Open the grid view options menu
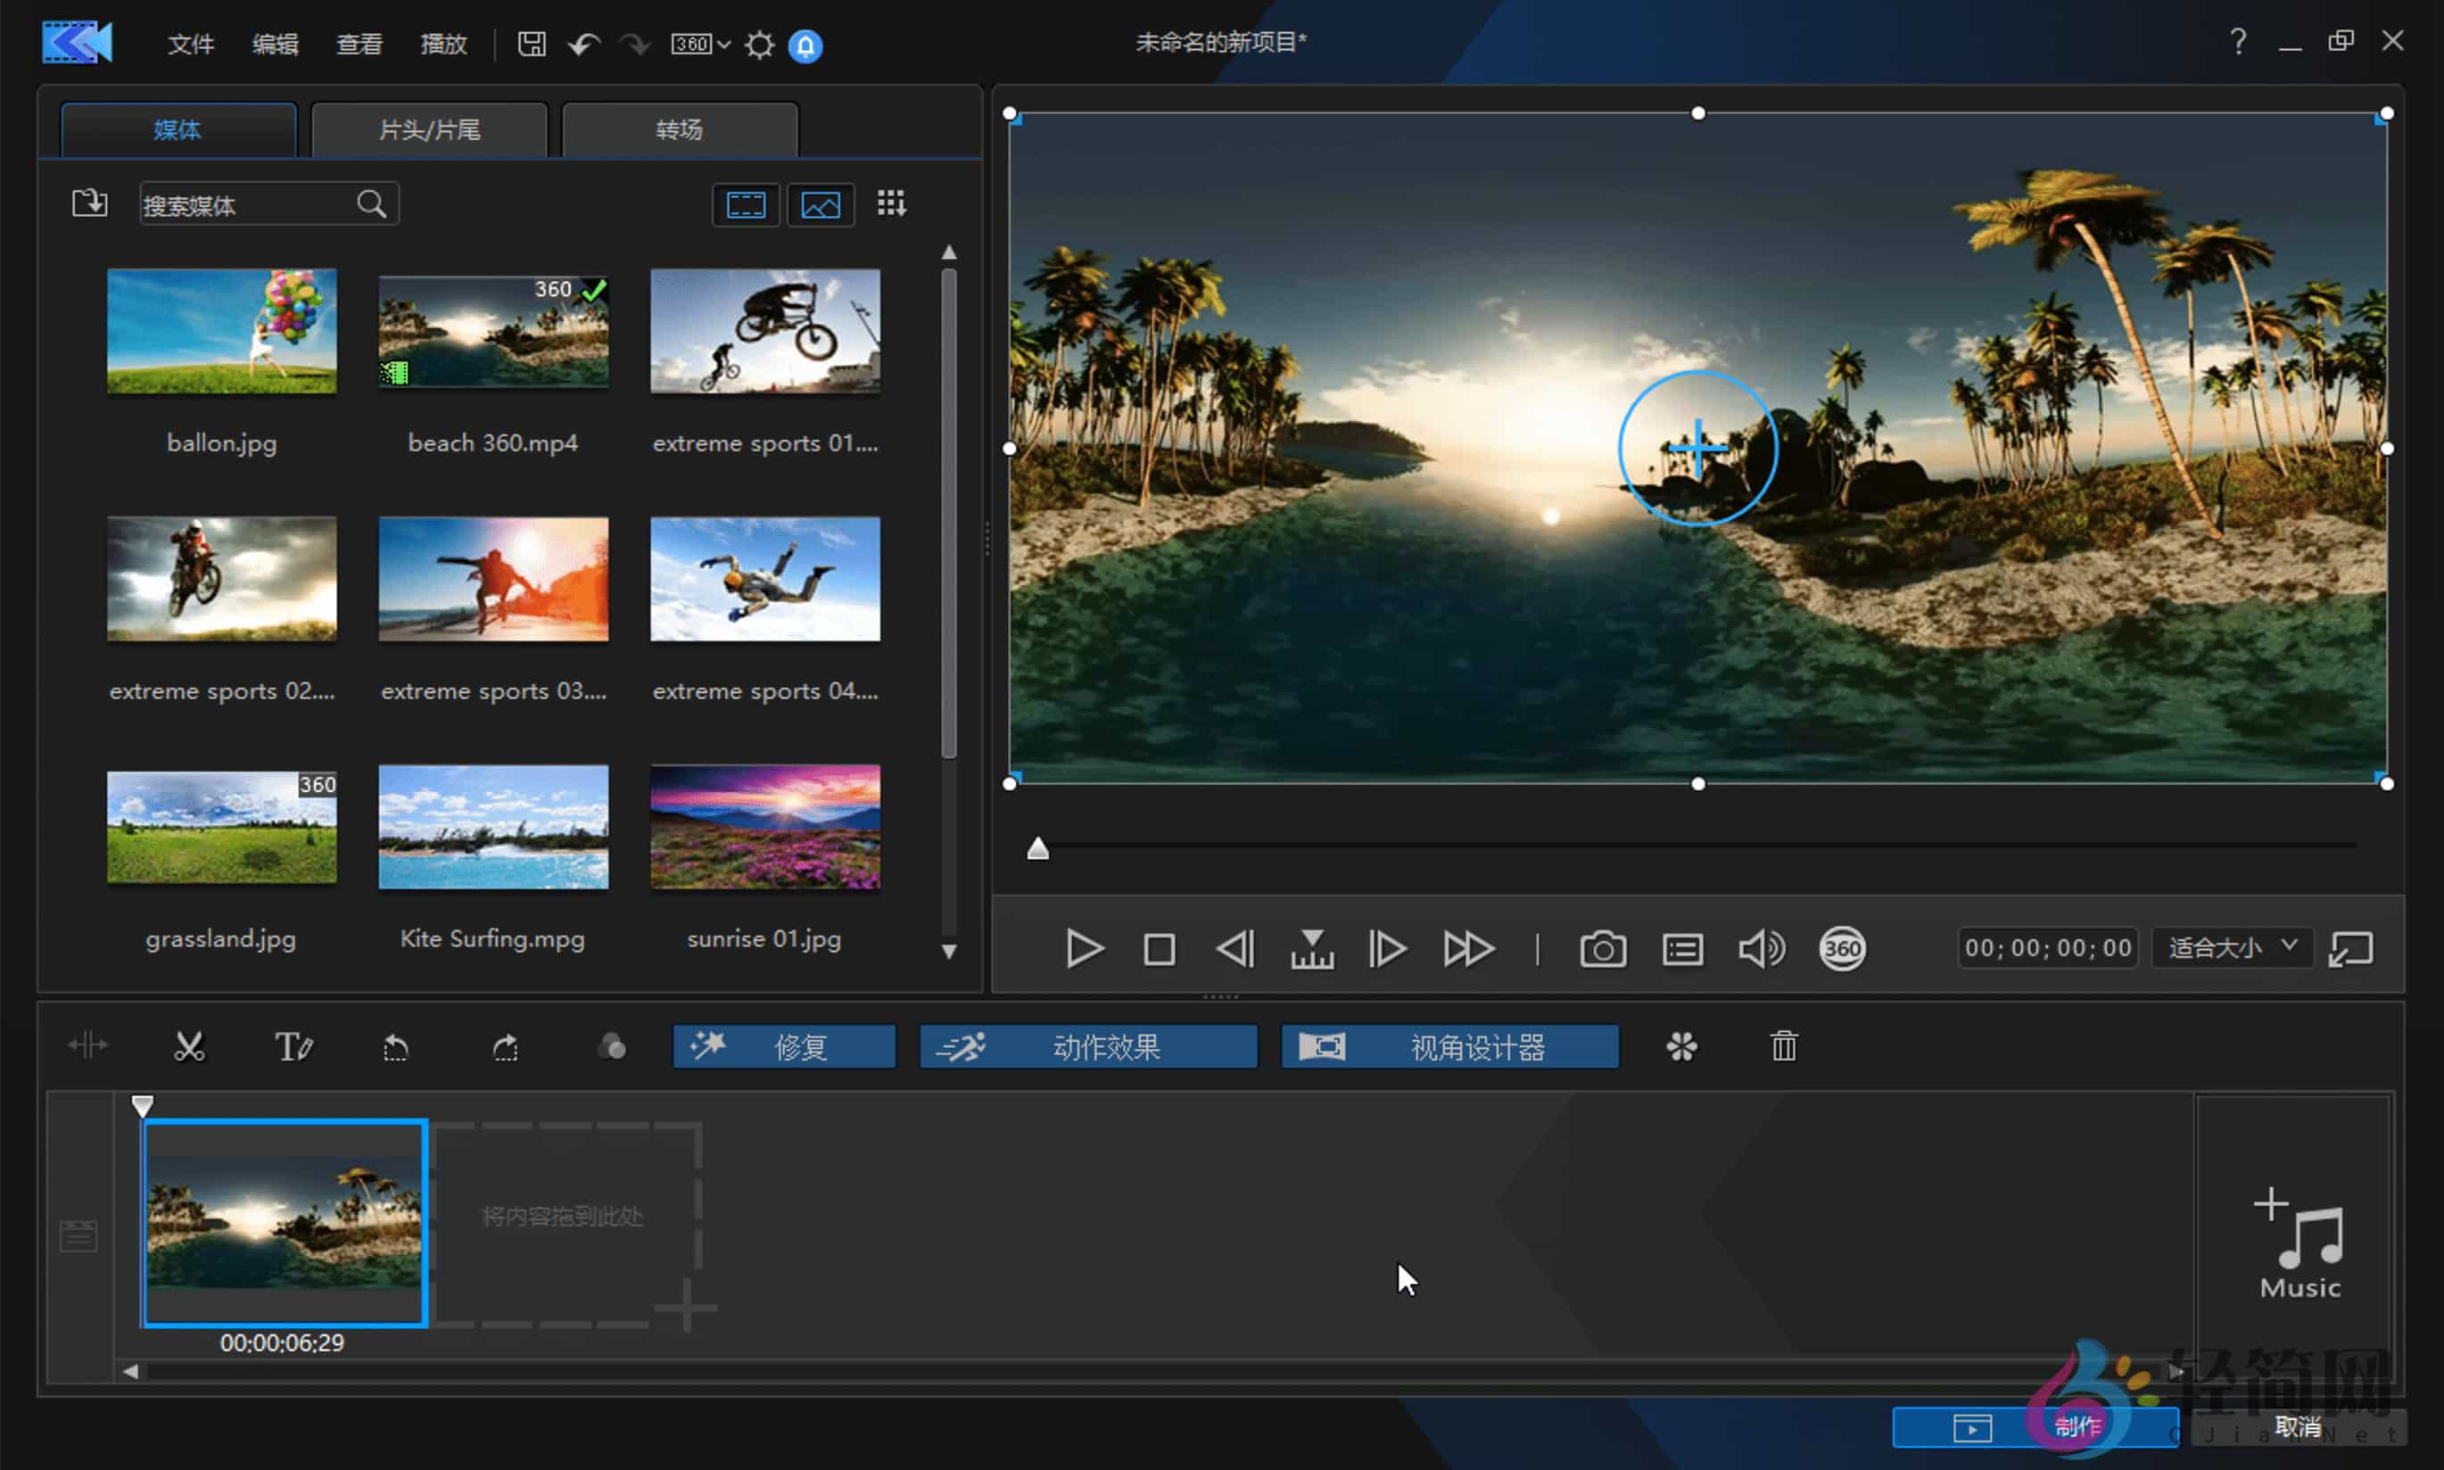This screenshot has height=1470, width=2444. click(x=891, y=203)
